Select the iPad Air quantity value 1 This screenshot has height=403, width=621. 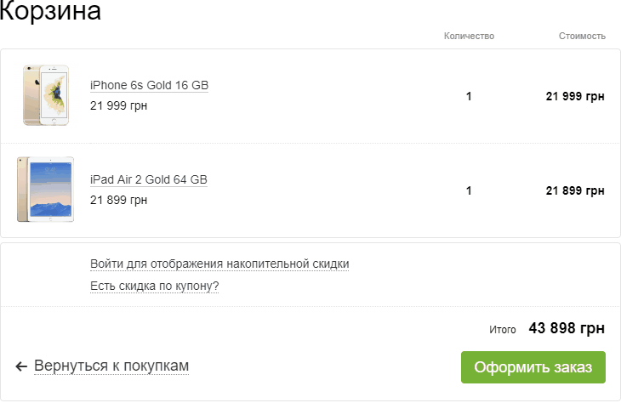pos(469,190)
